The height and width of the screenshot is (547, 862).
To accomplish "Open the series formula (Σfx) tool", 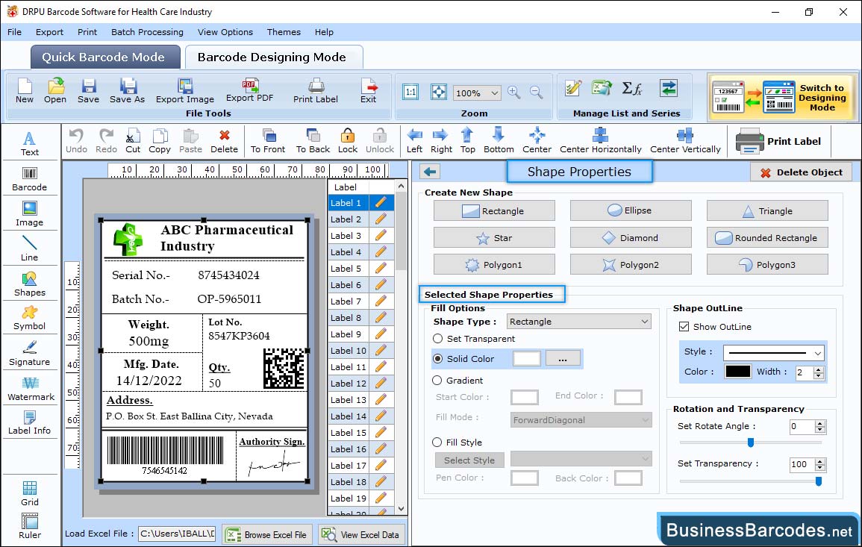I will pyautogui.click(x=632, y=88).
